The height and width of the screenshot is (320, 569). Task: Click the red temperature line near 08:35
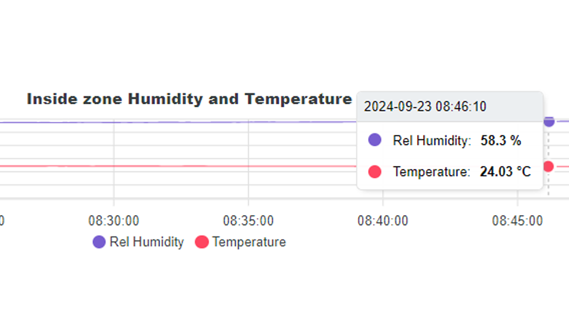pyautogui.click(x=248, y=166)
